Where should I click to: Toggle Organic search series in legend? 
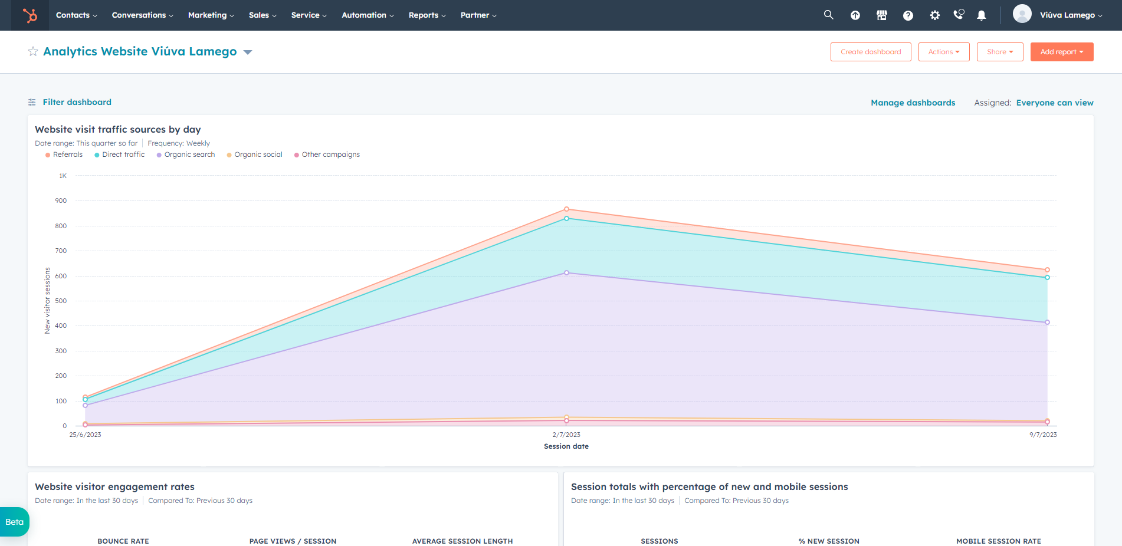coord(186,154)
